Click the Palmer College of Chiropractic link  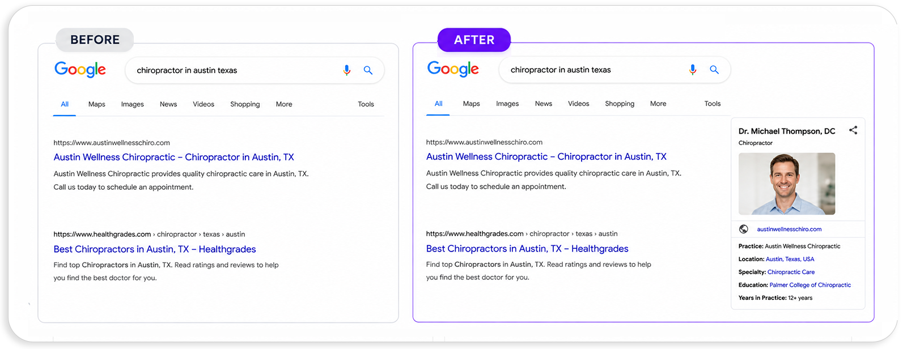(810, 285)
